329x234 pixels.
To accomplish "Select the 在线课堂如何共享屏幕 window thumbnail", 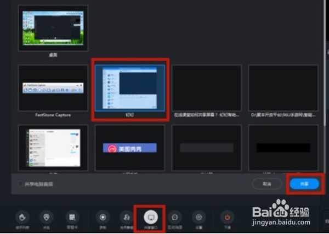I will coord(207,88).
